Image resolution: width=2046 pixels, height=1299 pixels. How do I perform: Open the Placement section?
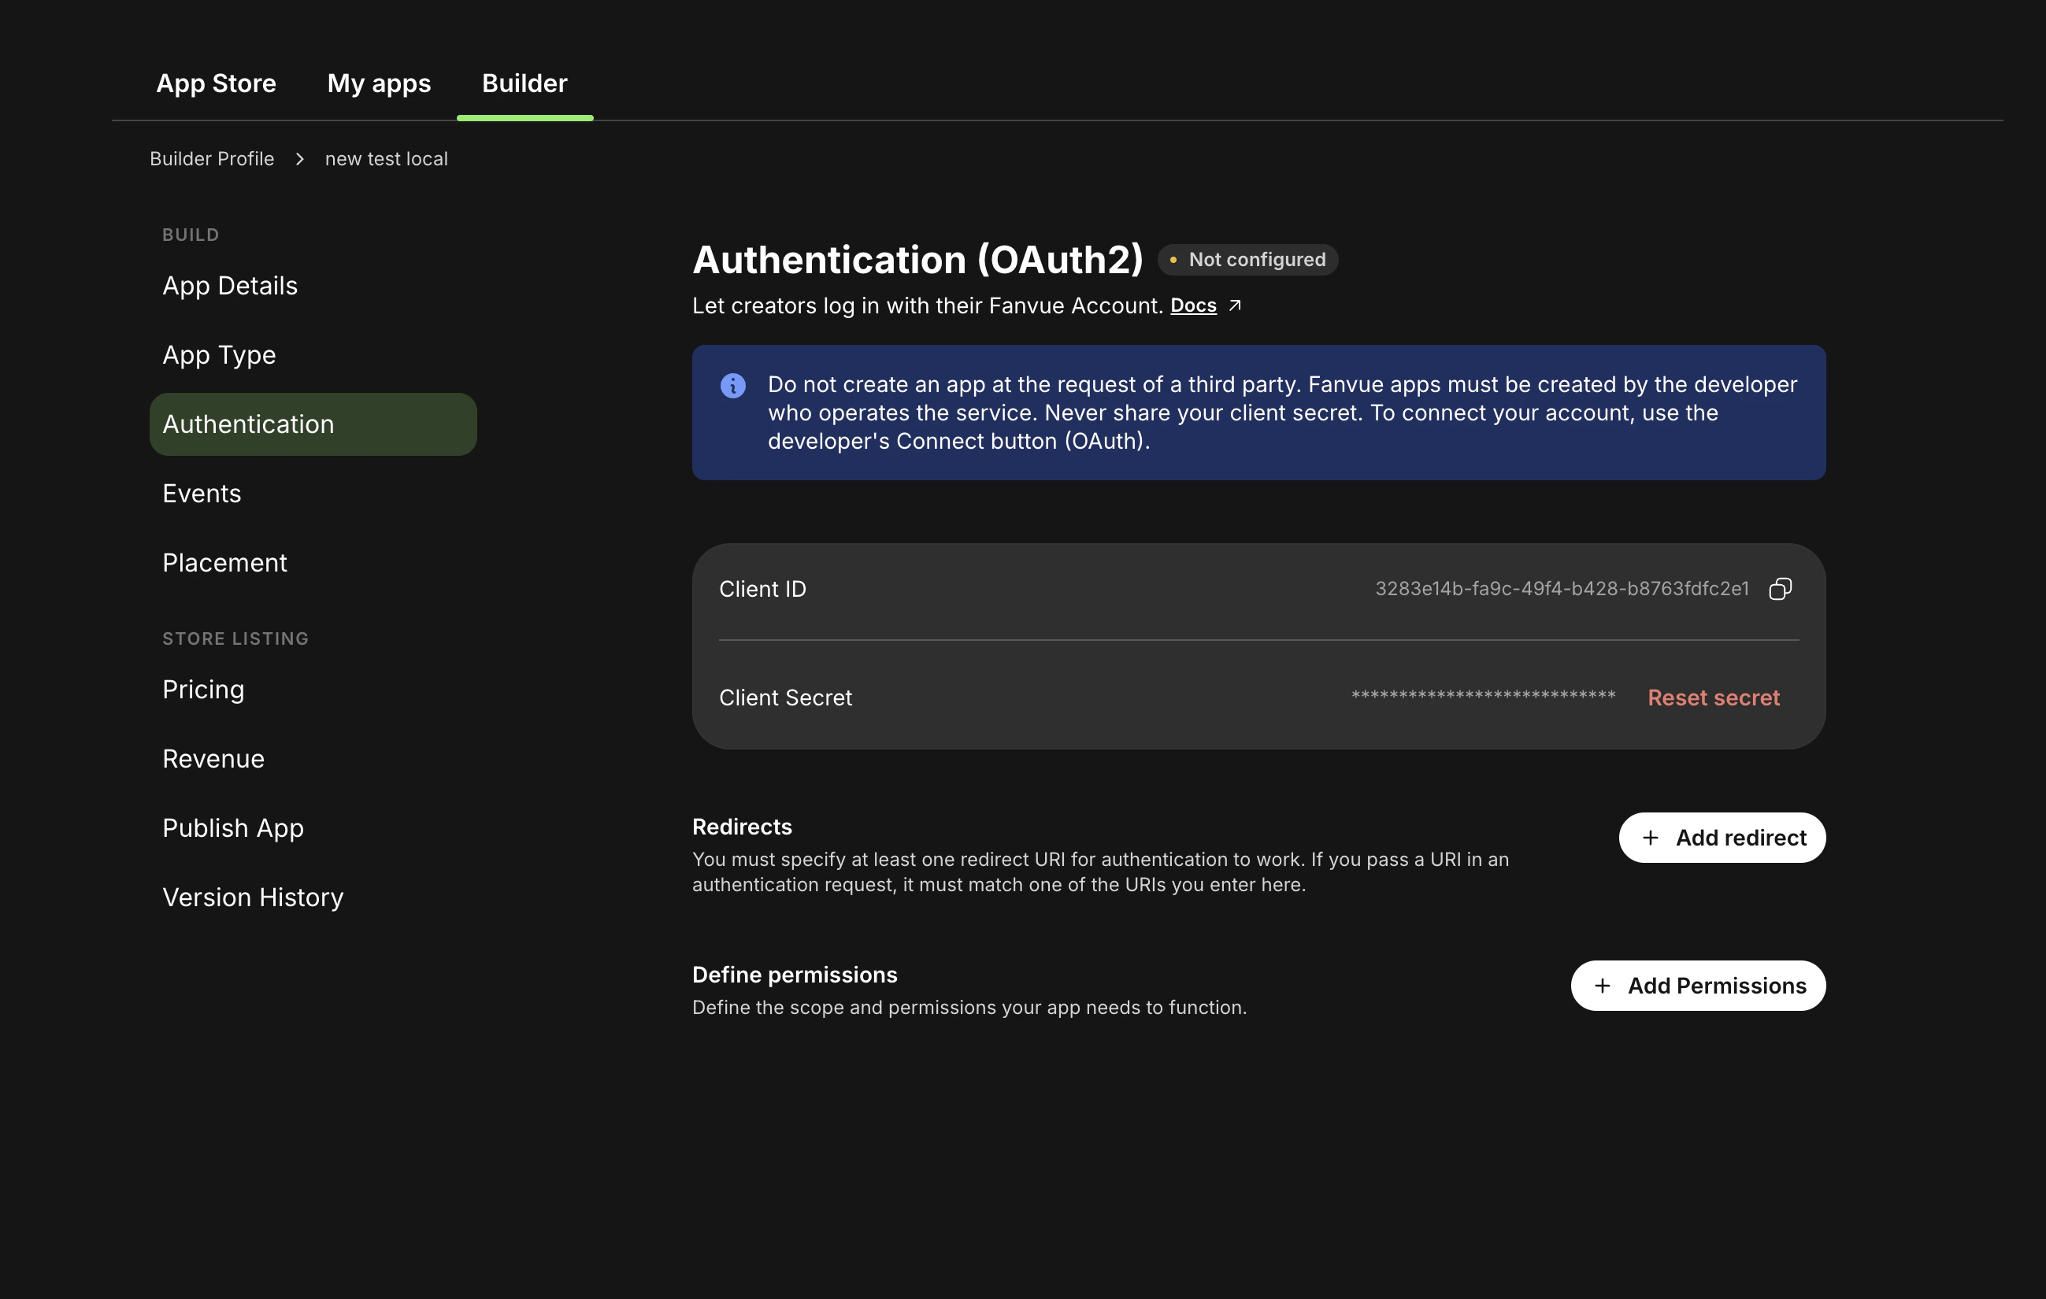(313, 562)
